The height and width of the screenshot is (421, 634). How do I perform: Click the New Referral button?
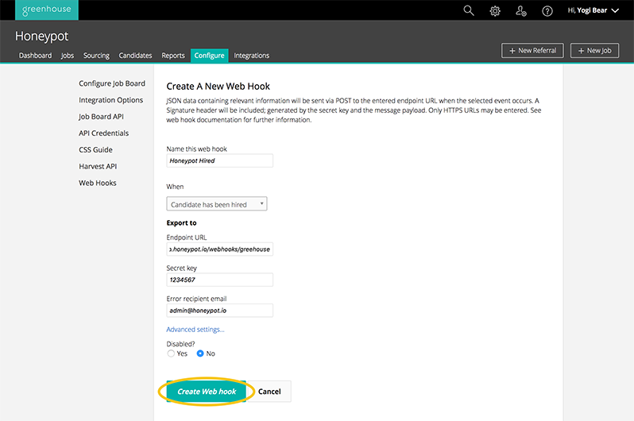[532, 50]
